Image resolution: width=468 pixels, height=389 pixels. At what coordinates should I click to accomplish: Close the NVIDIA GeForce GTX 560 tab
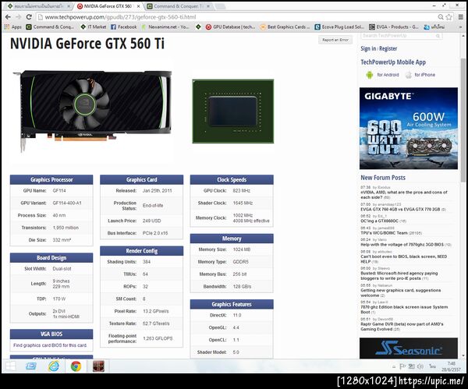(138, 6)
